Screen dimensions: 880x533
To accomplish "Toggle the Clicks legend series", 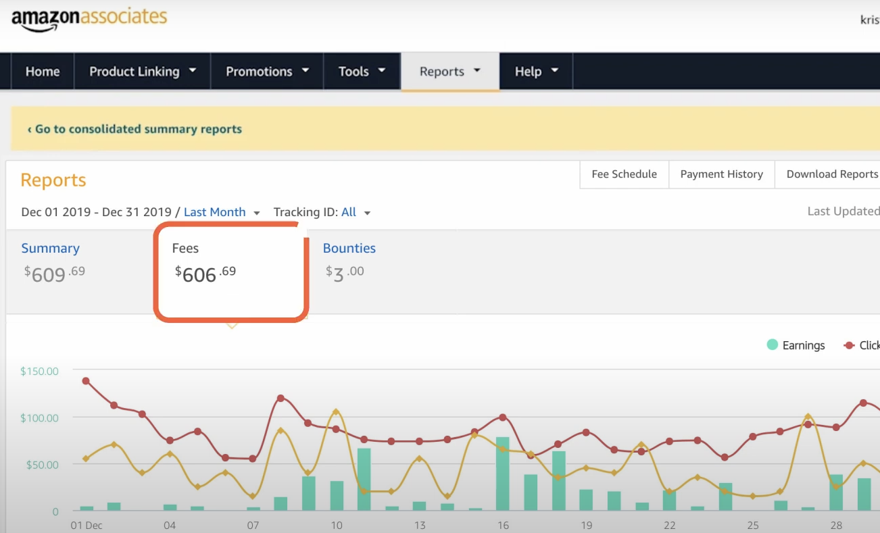I will coord(862,345).
